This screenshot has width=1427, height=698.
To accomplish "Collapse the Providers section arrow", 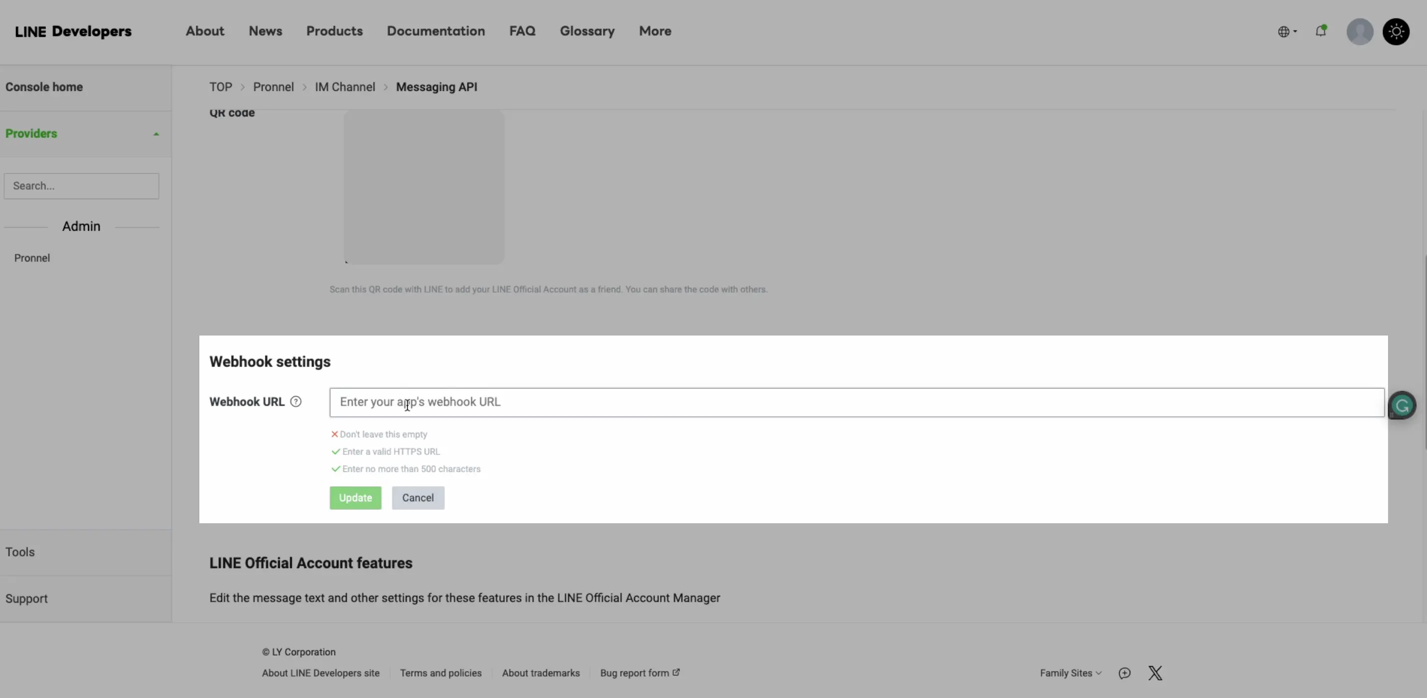I will tap(156, 134).
